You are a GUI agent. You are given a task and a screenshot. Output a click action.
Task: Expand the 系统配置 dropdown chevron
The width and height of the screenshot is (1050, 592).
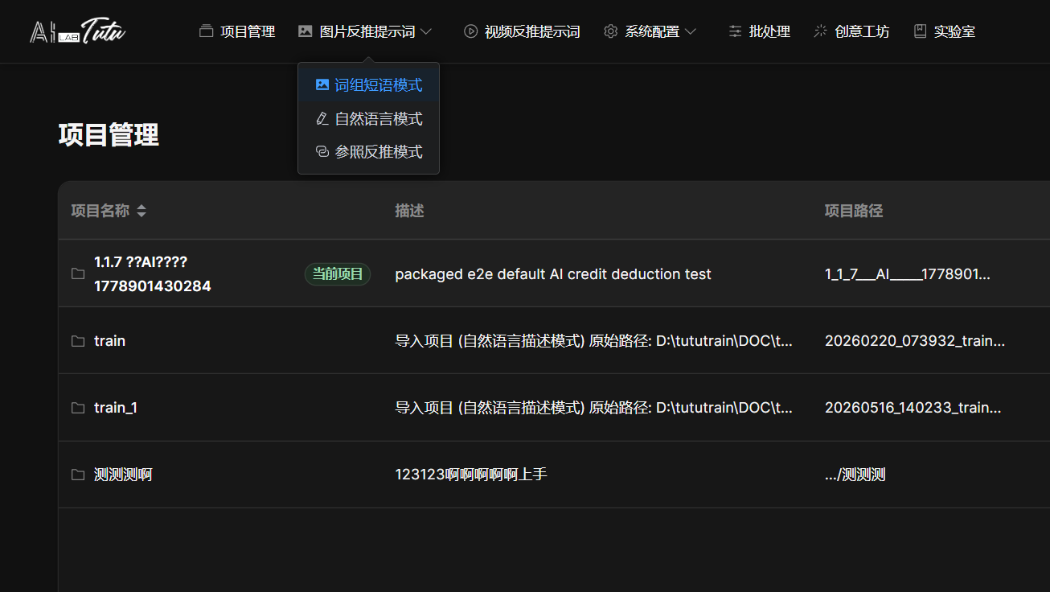pyautogui.click(x=690, y=31)
